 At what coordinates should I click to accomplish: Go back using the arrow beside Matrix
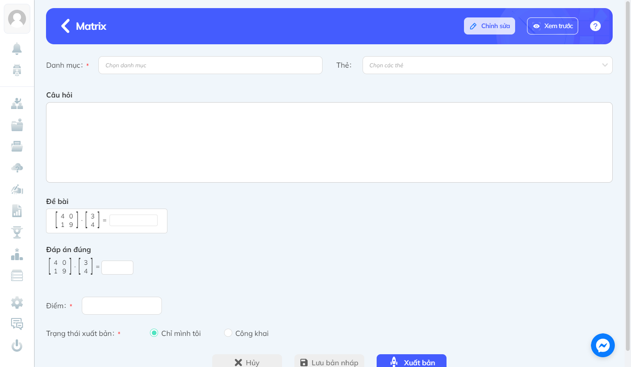click(x=65, y=26)
